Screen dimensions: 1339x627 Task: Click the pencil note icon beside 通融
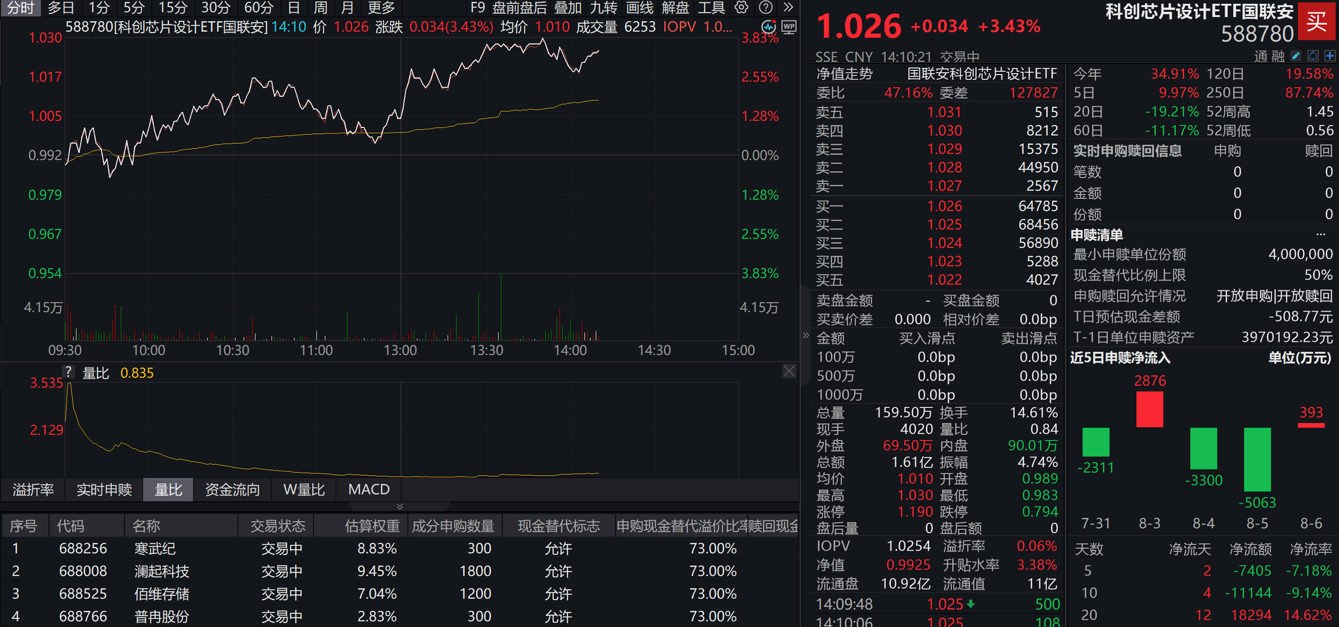click(1296, 56)
